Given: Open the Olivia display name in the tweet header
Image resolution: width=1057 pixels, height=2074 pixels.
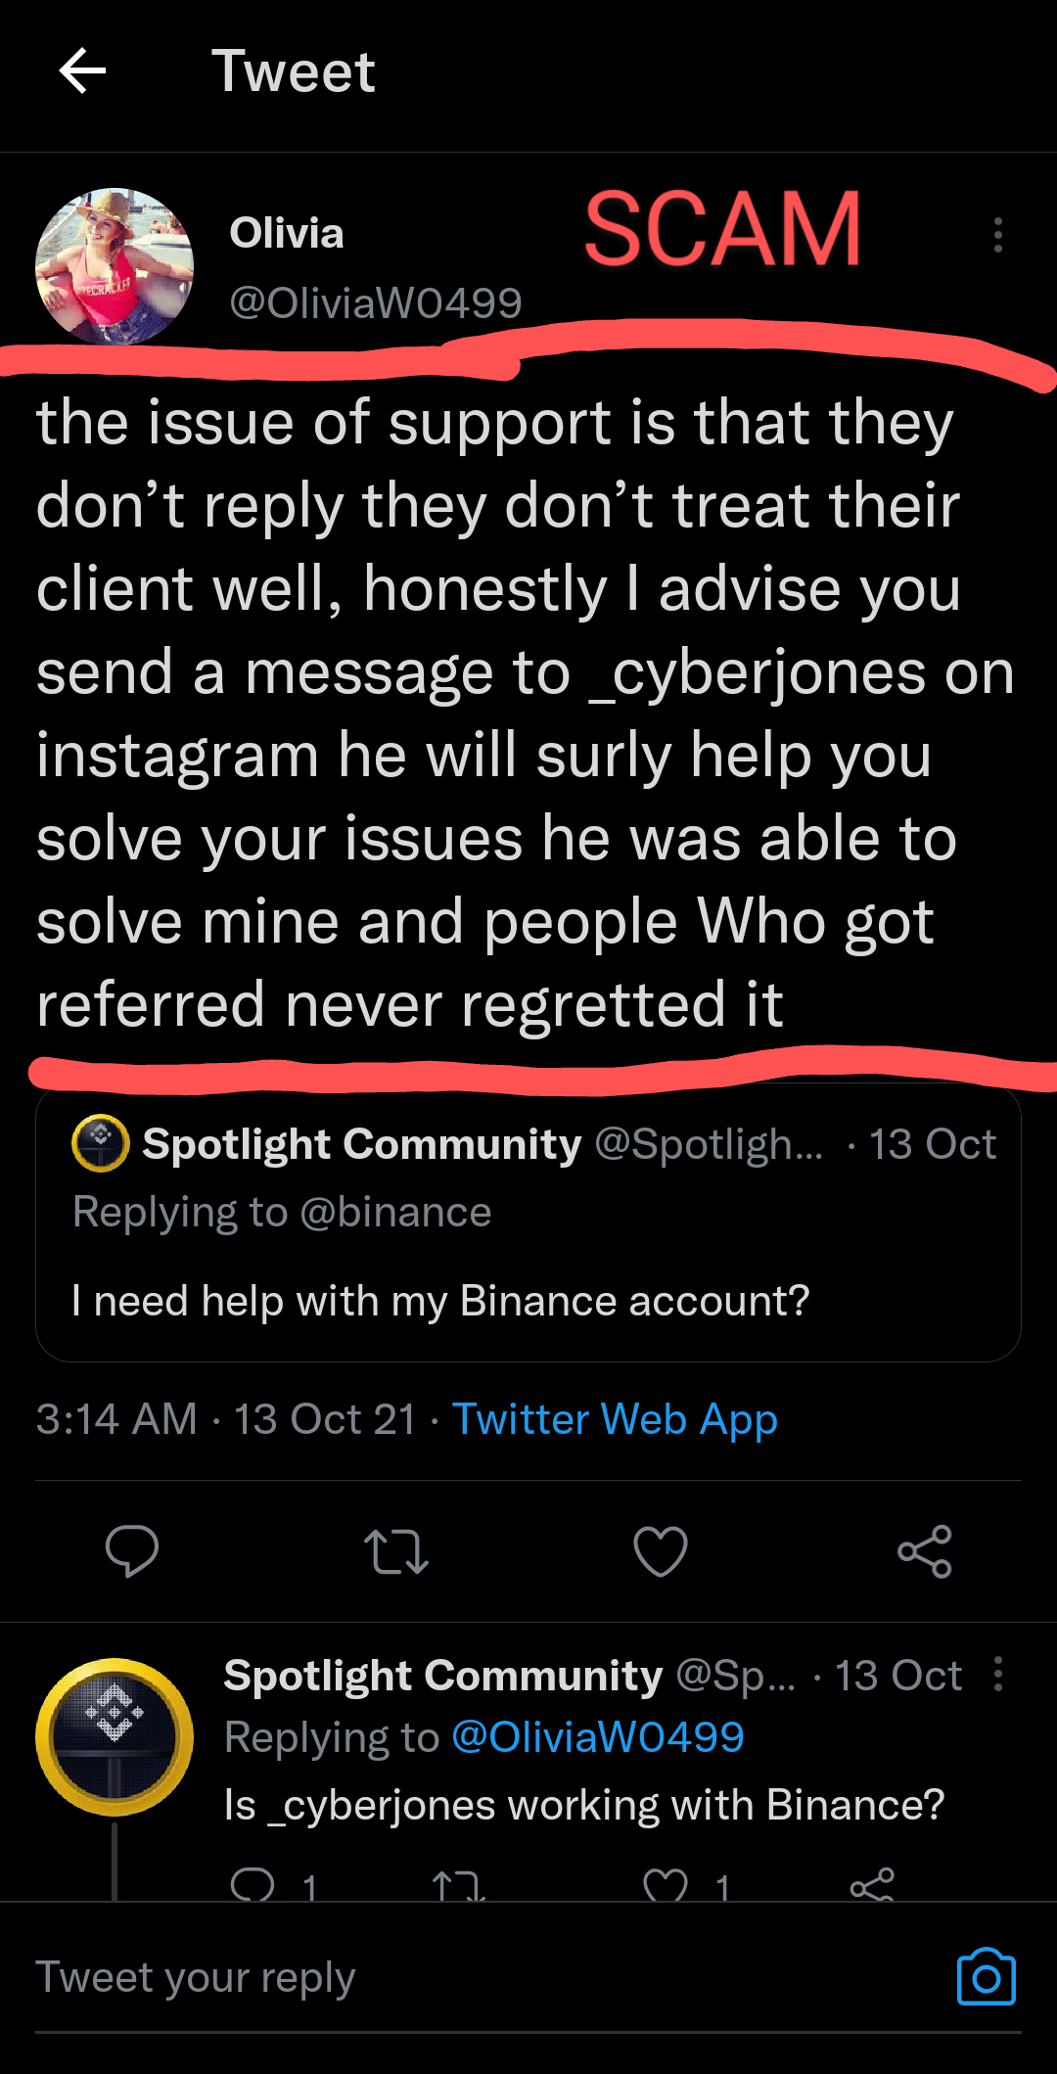Looking at the screenshot, I should coord(287,233).
